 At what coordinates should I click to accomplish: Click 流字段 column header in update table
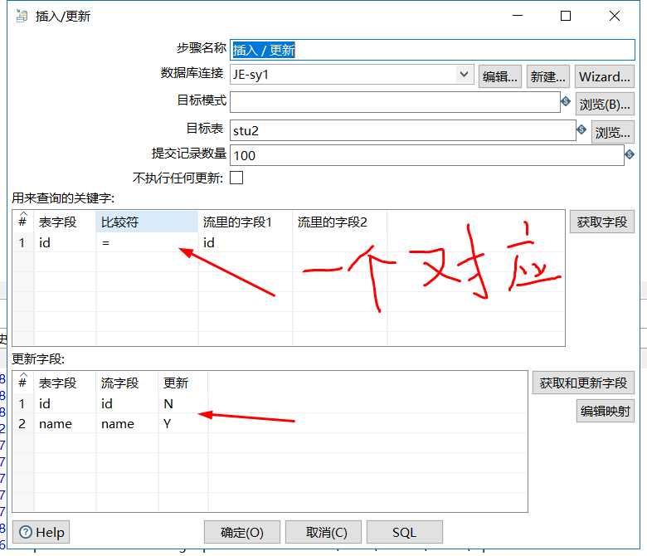point(127,383)
